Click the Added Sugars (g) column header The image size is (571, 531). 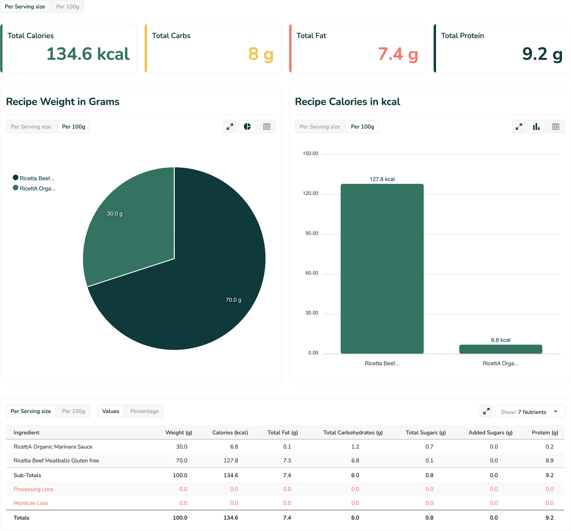[x=490, y=433]
